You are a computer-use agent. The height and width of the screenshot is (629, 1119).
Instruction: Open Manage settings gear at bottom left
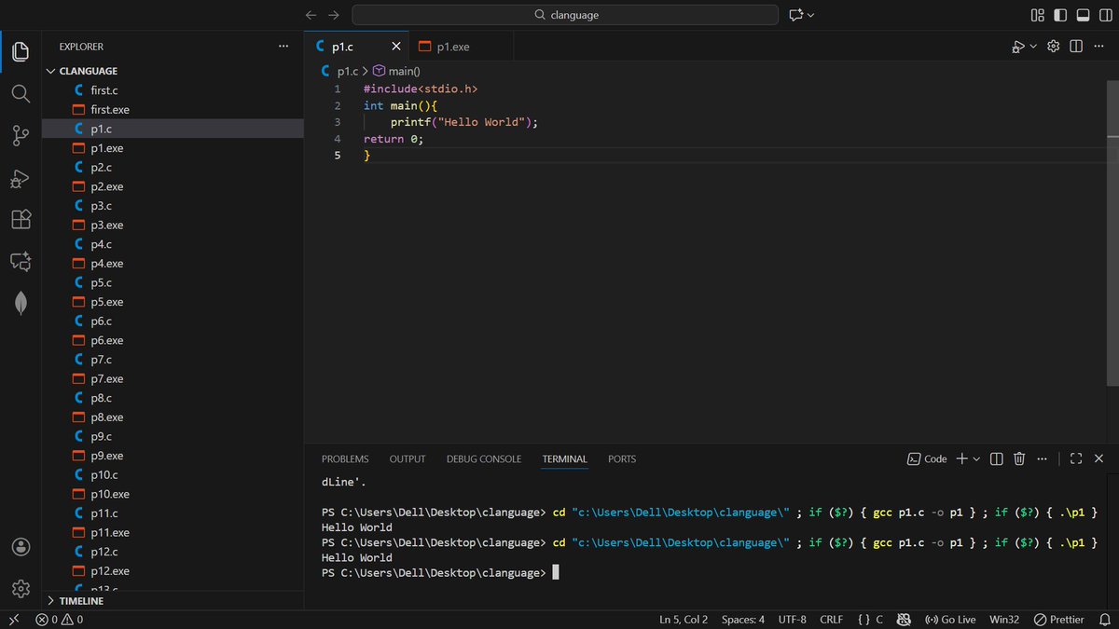(x=20, y=589)
